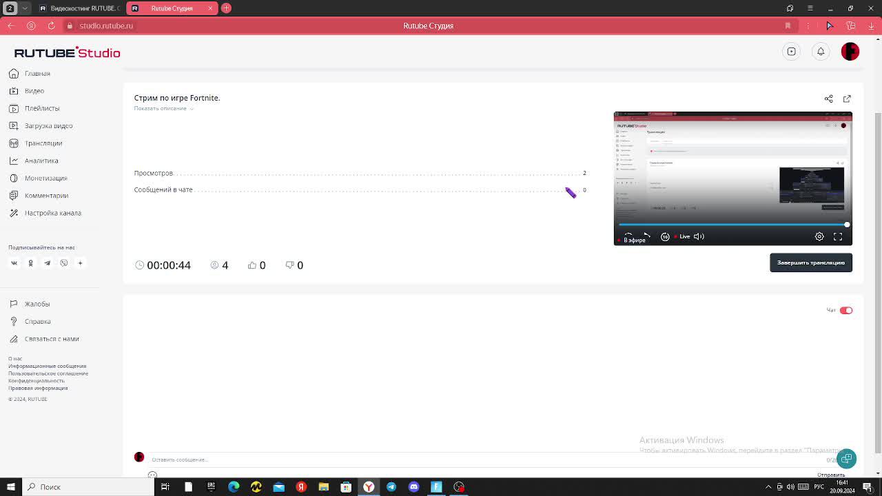Enter fullscreen in the stream player
This screenshot has height=496, width=882.
click(838, 237)
